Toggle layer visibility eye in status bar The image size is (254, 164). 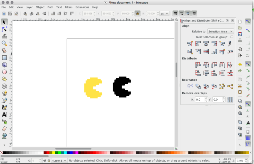coord(45,160)
